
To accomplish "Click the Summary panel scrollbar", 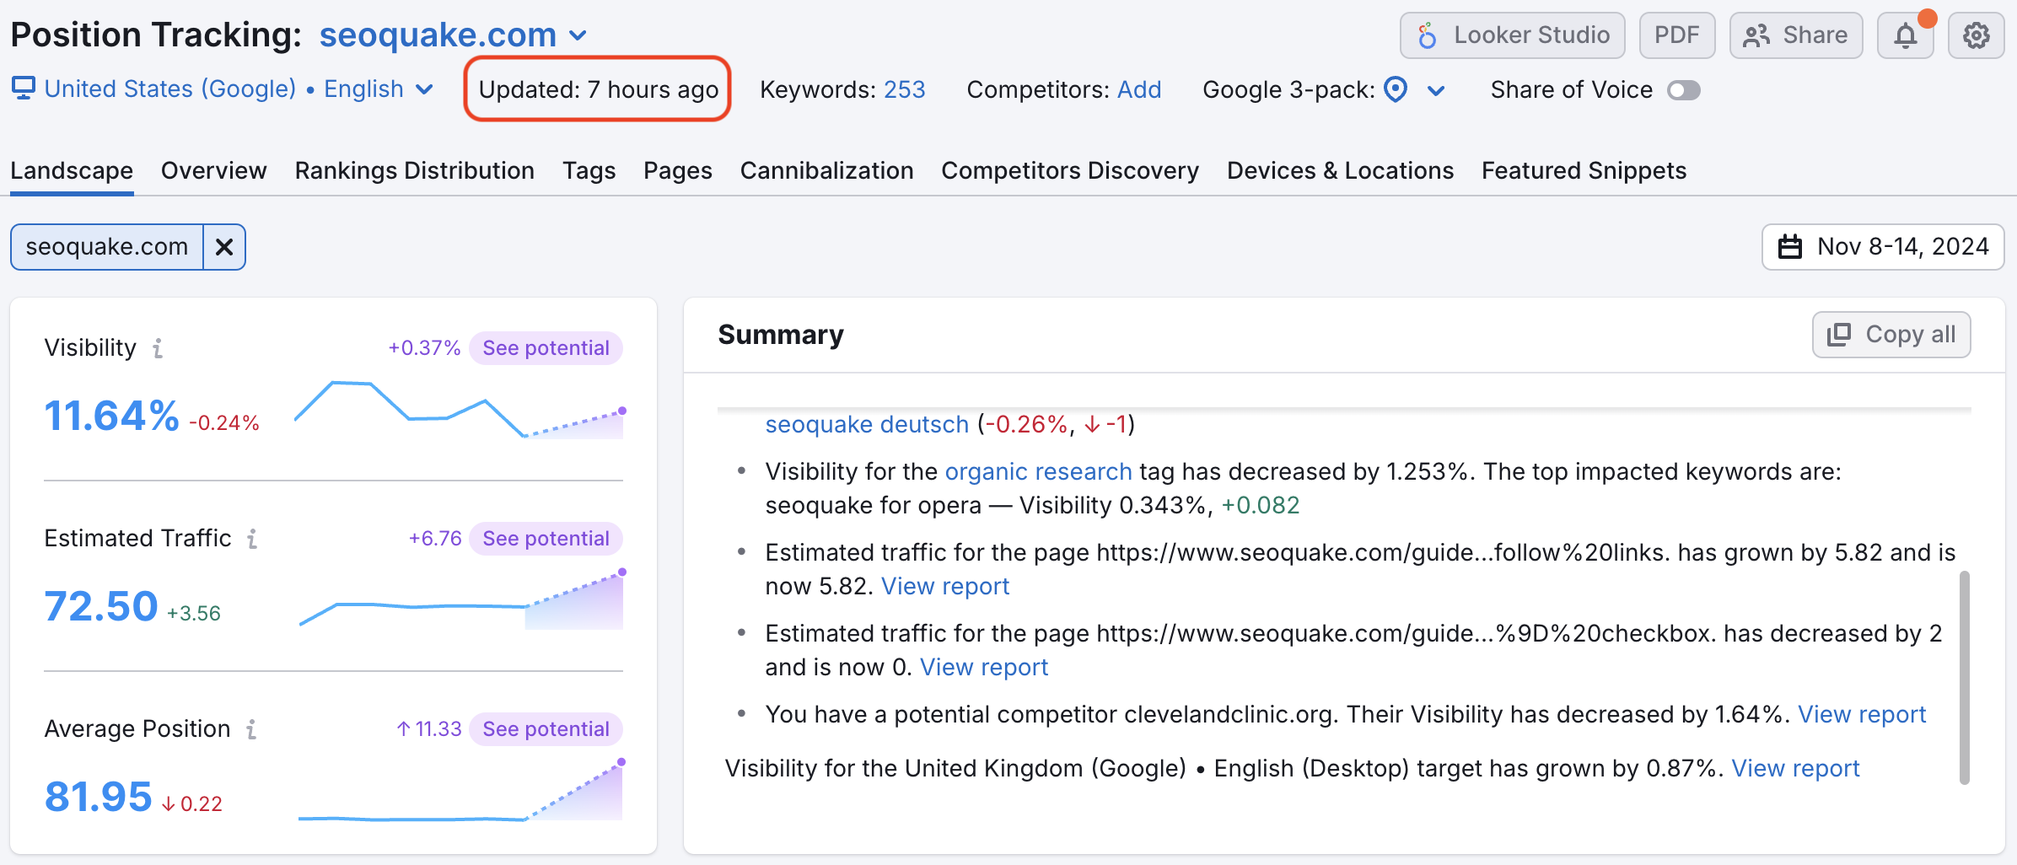I will (1964, 678).
